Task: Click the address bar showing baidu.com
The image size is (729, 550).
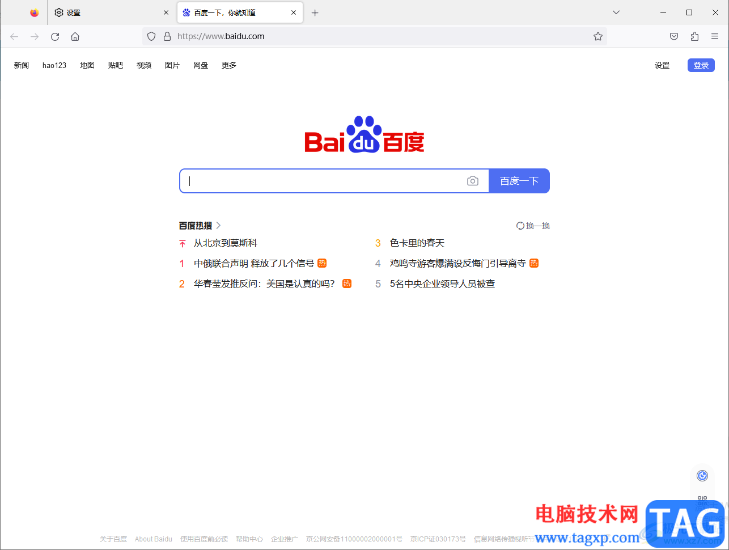Action: [x=374, y=36]
